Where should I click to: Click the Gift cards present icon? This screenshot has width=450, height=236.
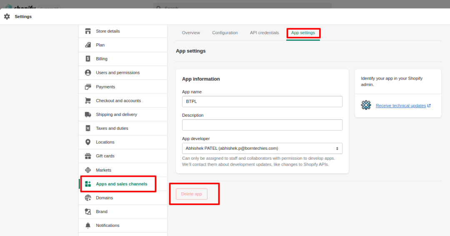pyautogui.click(x=88, y=156)
